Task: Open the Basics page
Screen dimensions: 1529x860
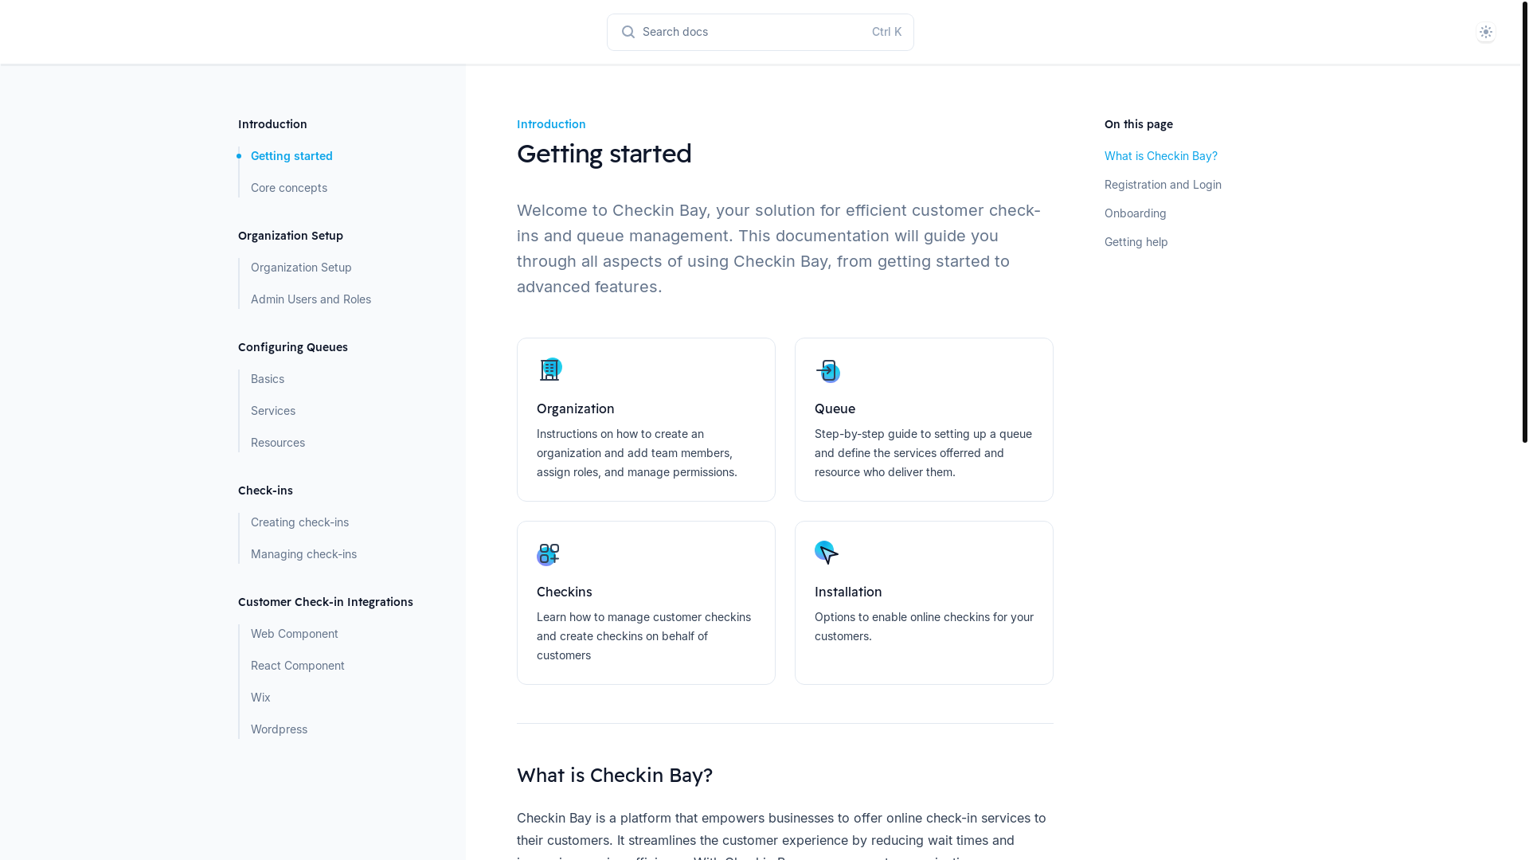Action: [x=268, y=379]
